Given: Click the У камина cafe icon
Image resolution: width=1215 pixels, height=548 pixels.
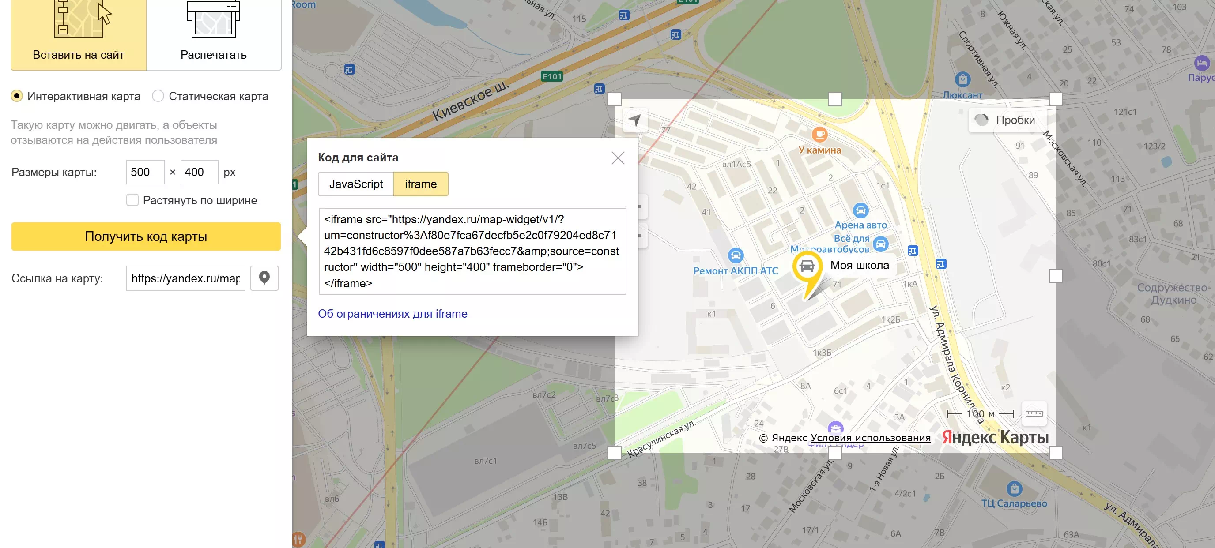Looking at the screenshot, I should tap(819, 134).
